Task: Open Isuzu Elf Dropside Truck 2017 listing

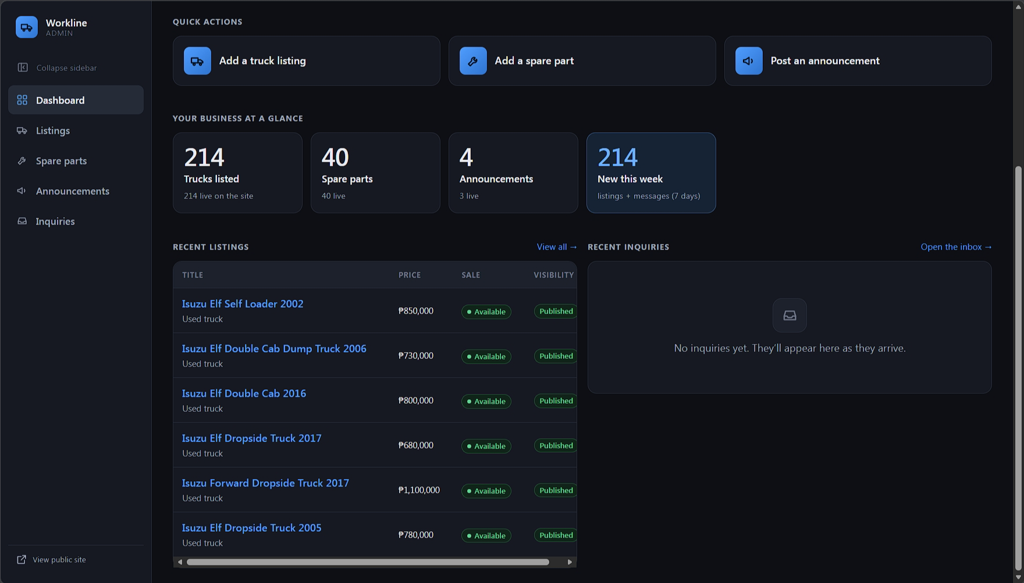Action: [251, 438]
